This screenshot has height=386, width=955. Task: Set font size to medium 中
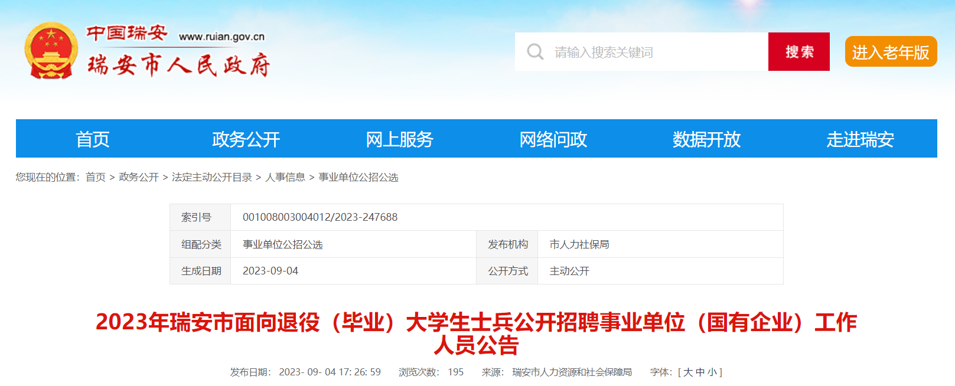[700, 372]
